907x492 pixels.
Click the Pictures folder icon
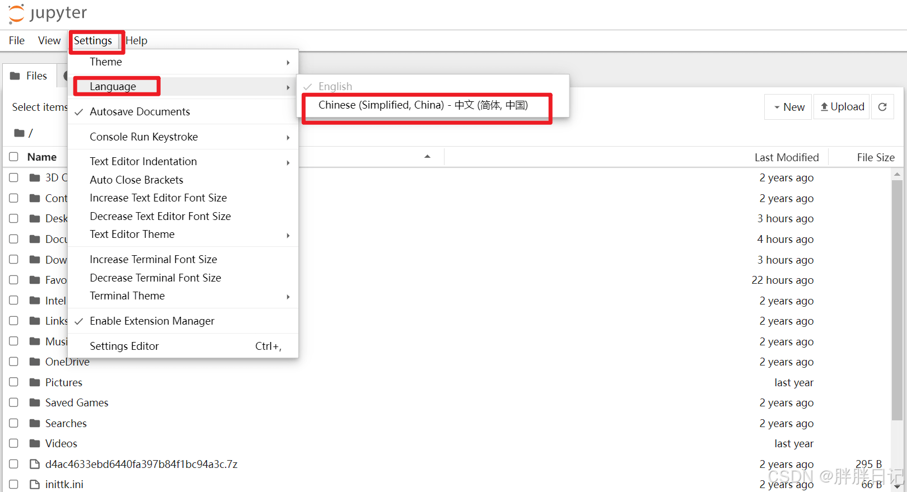(x=35, y=382)
